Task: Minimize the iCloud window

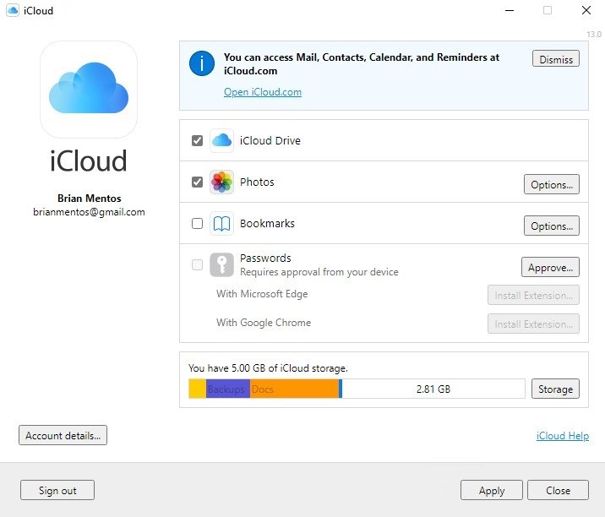Action: point(510,10)
